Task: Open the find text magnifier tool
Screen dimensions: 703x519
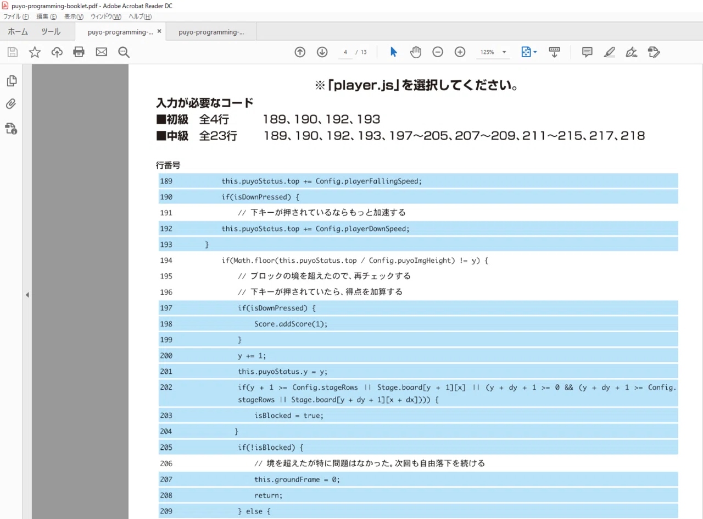Action: [124, 52]
